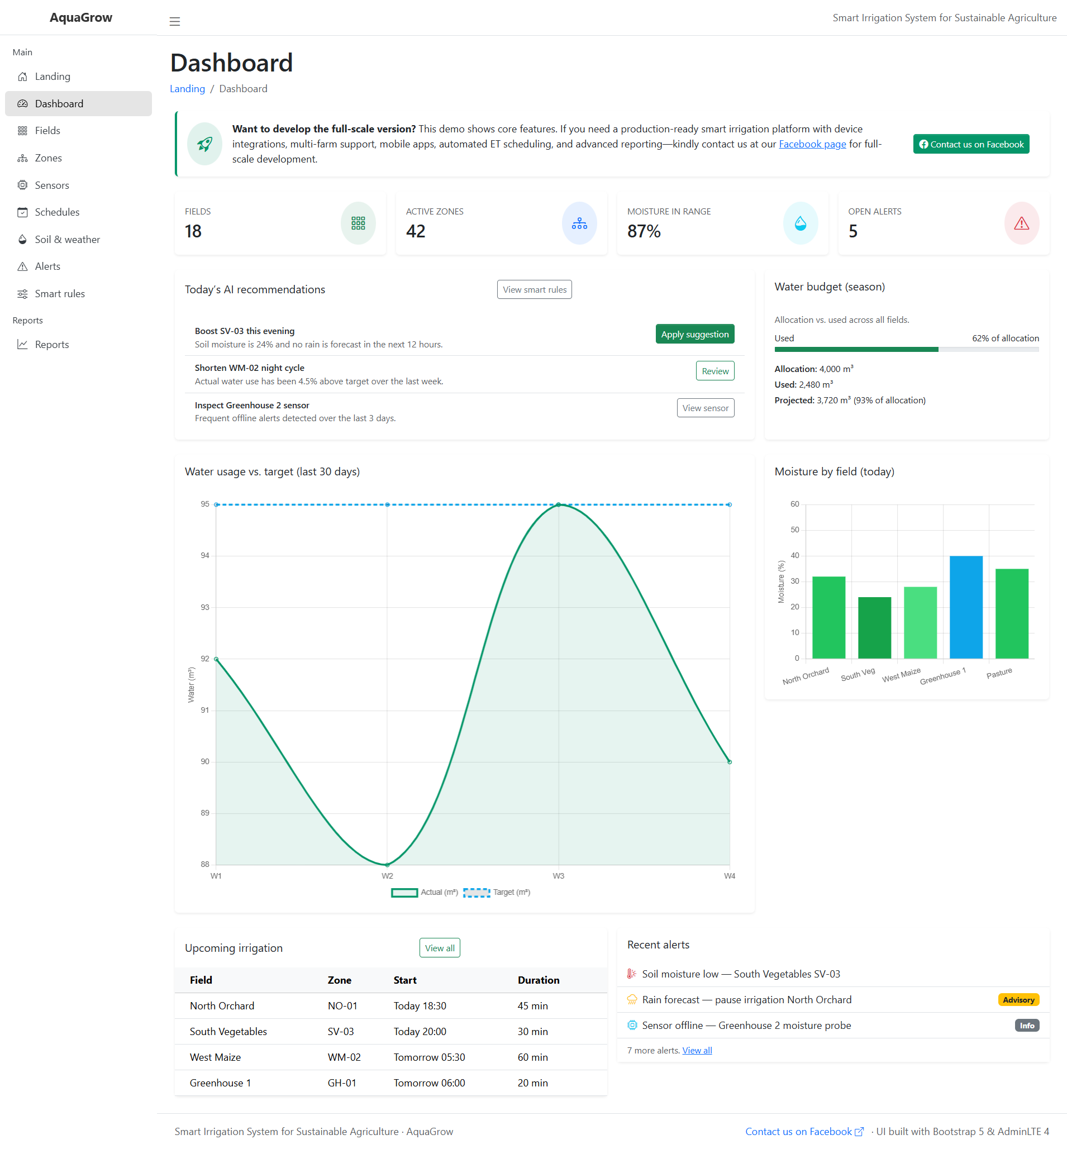Click the Greenhouse 1 bar in moisture chart
The height and width of the screenshot is (1149, 1067).
[x=965, y=606]
